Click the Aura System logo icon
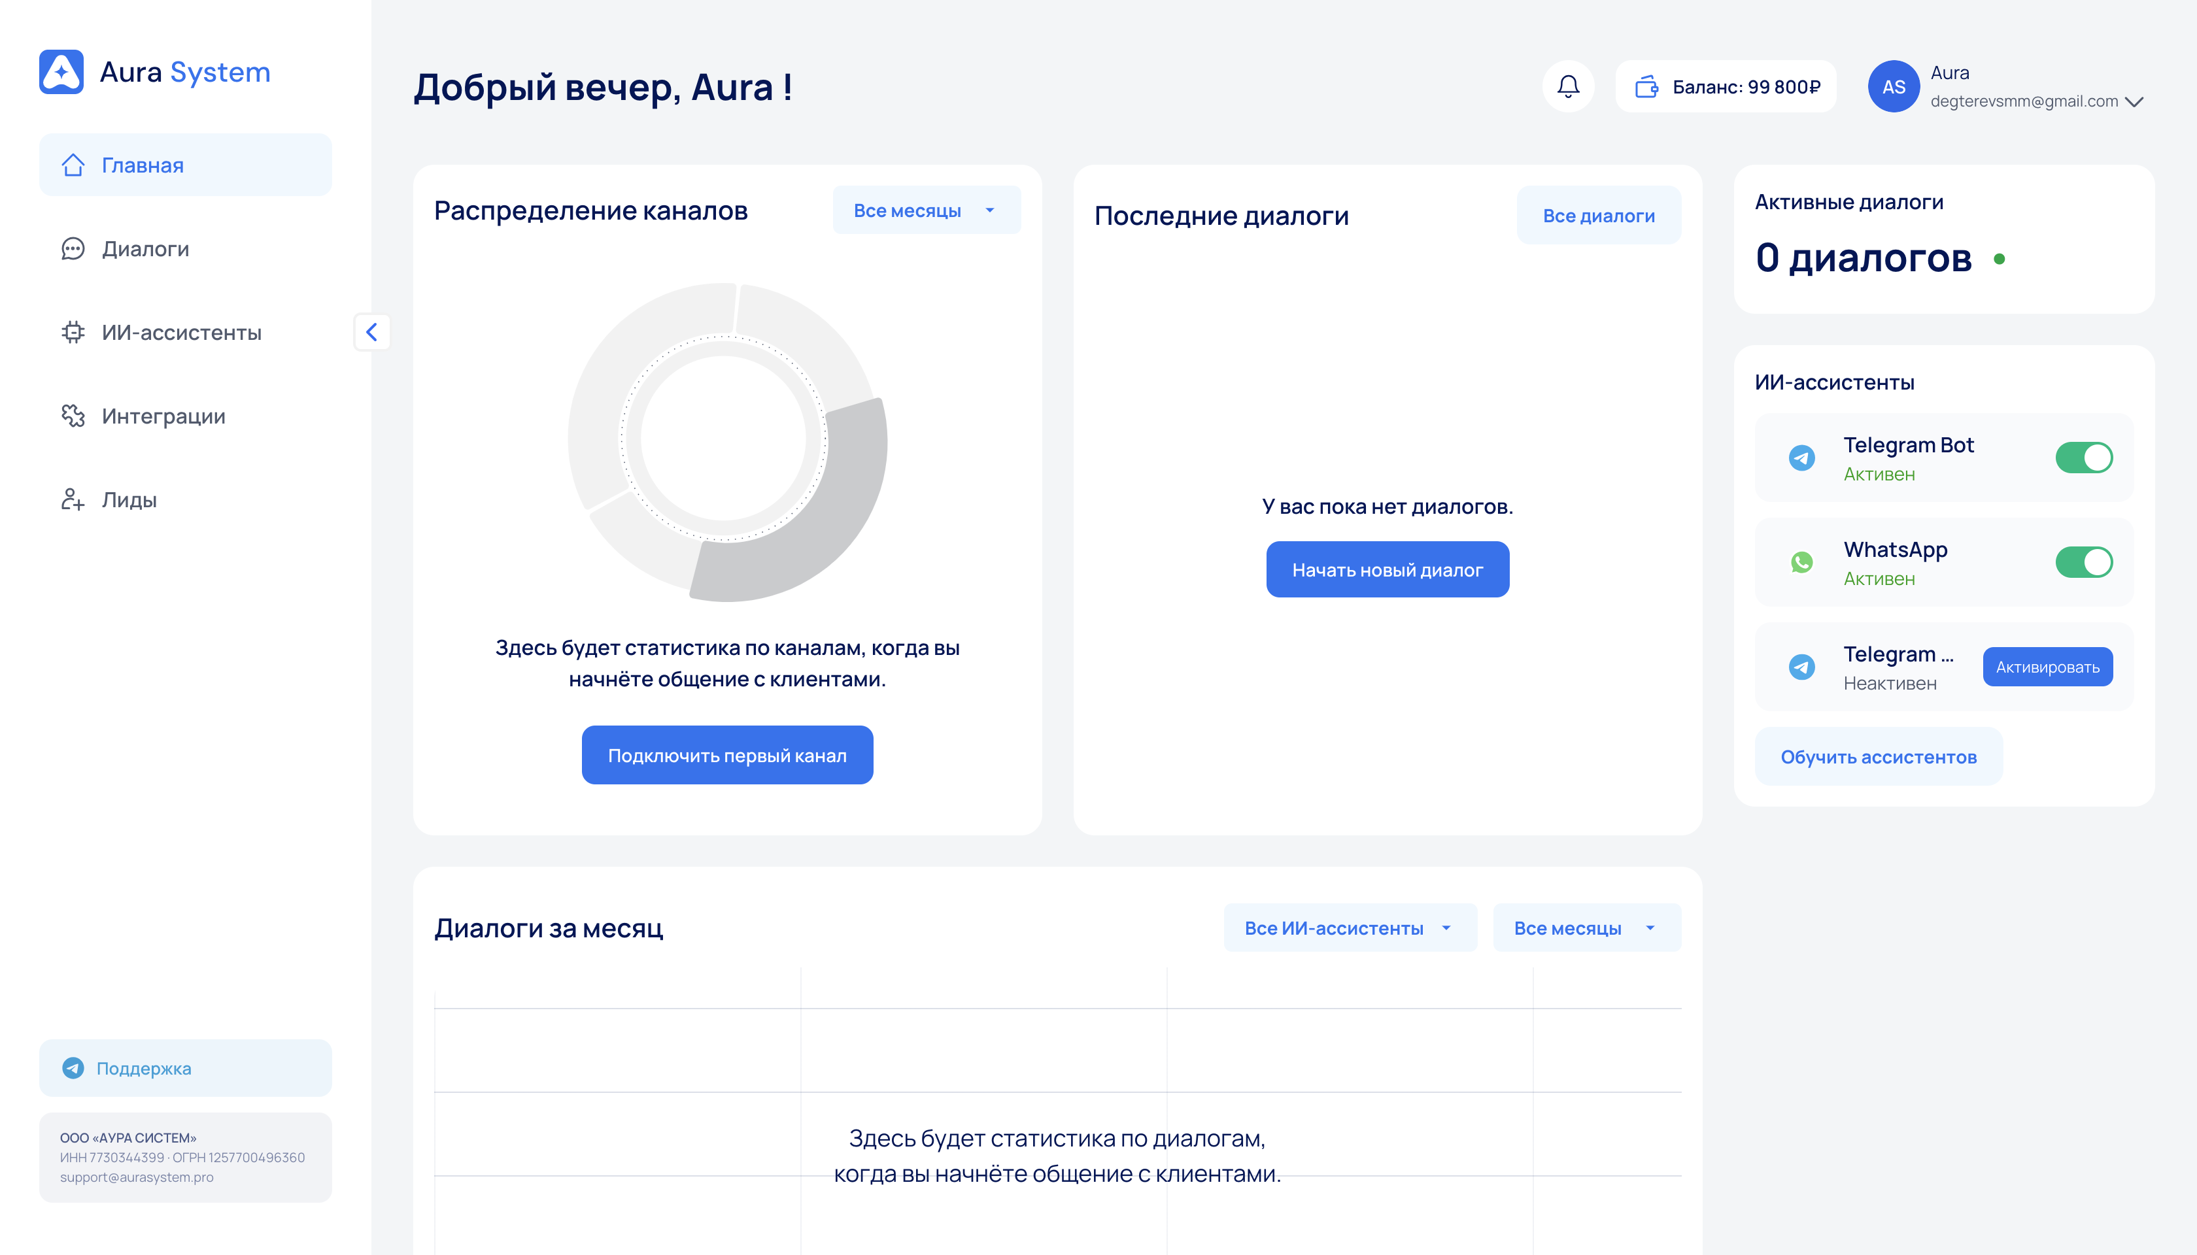 [61, 71]
